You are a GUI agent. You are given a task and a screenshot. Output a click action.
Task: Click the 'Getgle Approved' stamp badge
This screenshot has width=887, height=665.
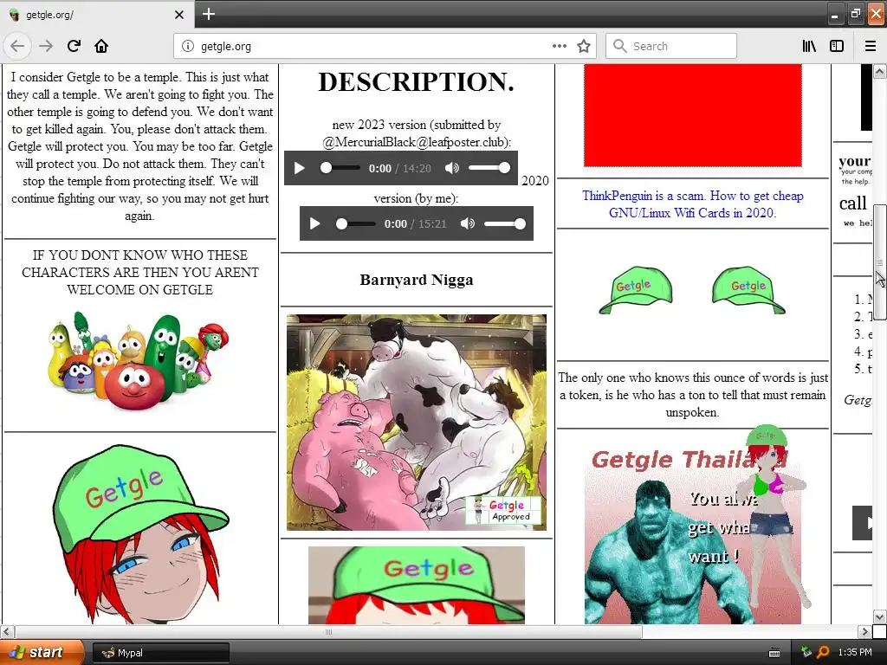[503, 510]
